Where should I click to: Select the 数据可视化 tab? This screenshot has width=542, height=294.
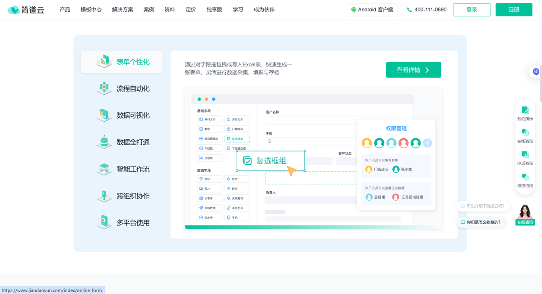pyautogui.click(x=122, y=115)
